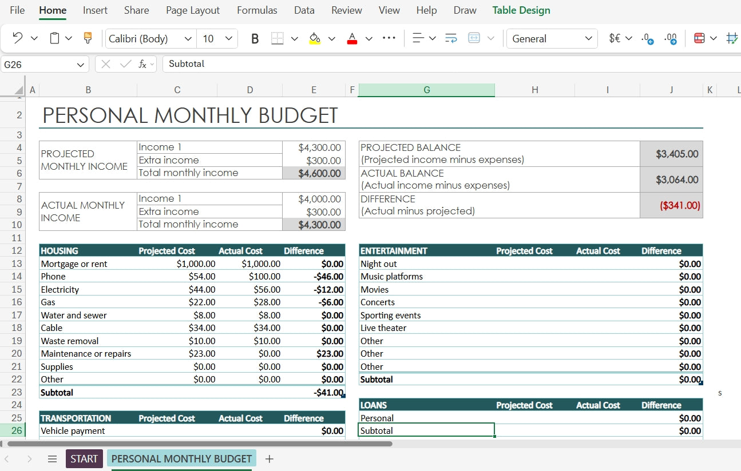
Task: Go to next sheet arrow
Action: pos(30,459)
